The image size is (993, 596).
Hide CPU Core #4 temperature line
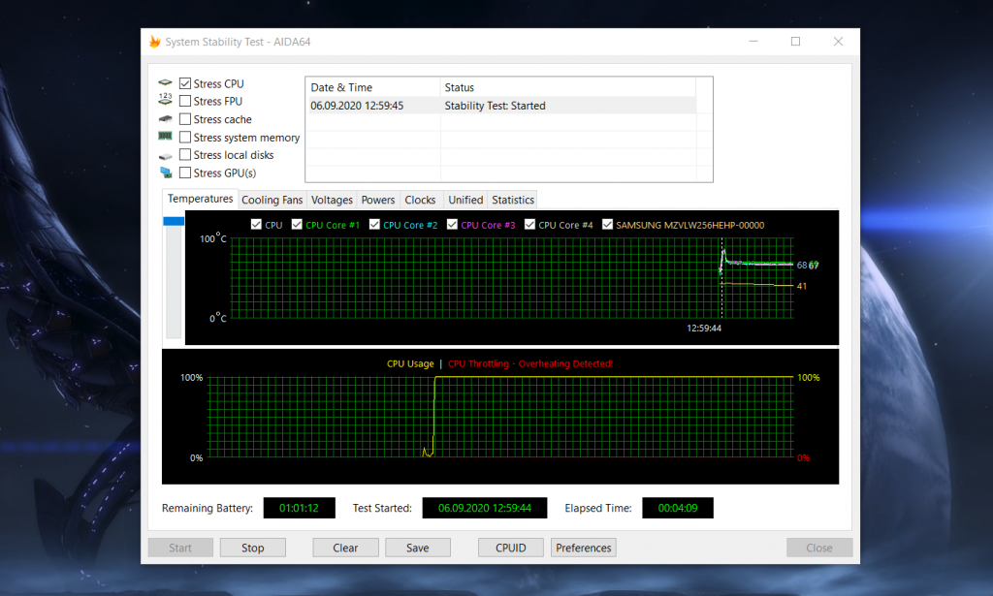click(530, 224)
